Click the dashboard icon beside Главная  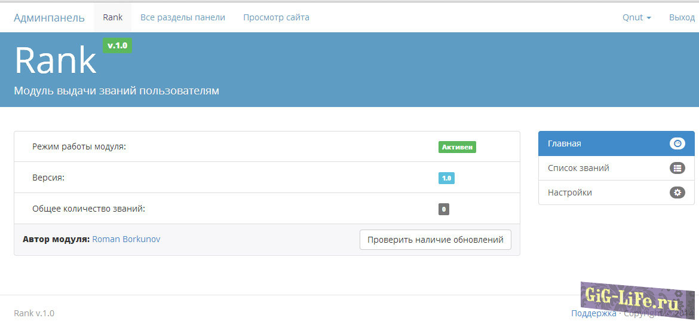(677, 143)
